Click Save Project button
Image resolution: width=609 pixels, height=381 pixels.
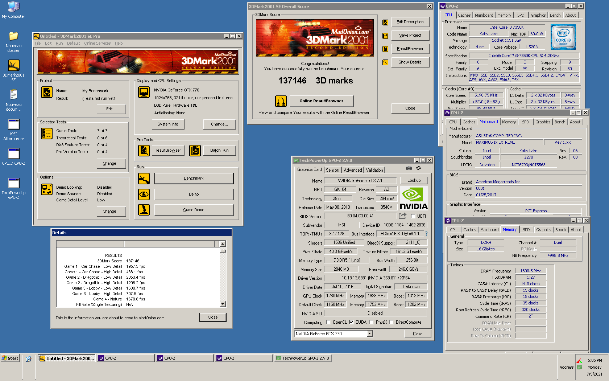pyautogui.click(x=410, y=36)
